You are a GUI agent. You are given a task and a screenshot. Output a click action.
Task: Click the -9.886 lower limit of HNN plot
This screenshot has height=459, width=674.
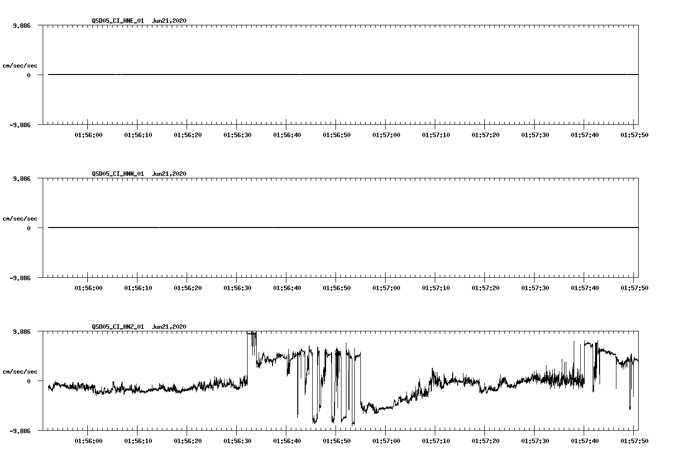tap(20, 278)
